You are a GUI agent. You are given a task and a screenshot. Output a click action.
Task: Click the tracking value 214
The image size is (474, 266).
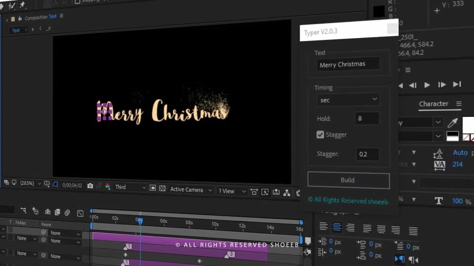[457, 165]
